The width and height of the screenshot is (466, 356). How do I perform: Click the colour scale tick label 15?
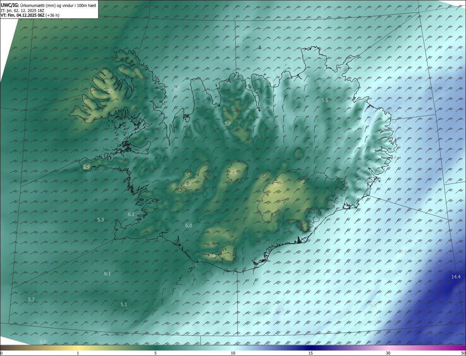coord(311,353)
